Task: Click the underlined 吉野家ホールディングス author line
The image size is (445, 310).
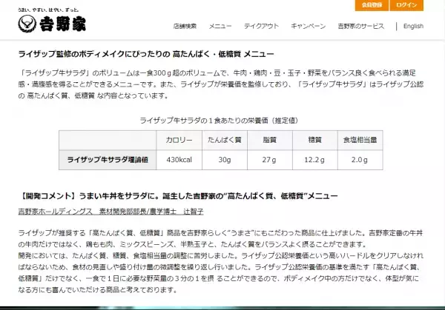Action: click(111, 212)
